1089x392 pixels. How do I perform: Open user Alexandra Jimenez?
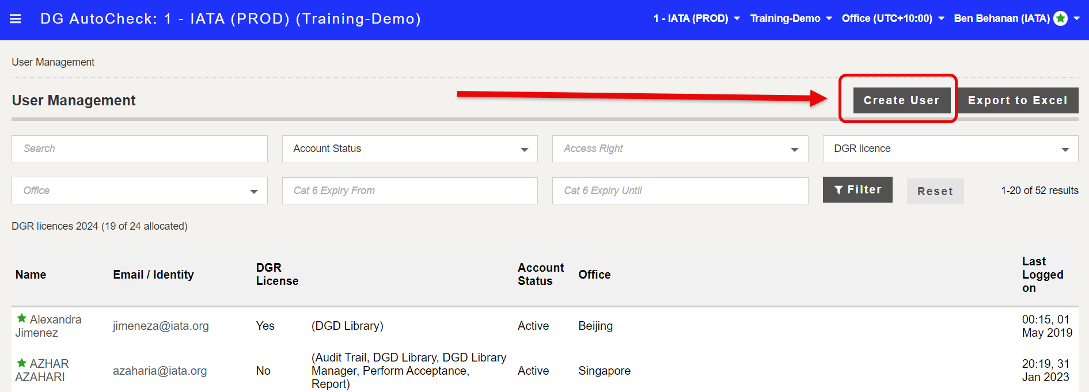(x=48, y=326)
